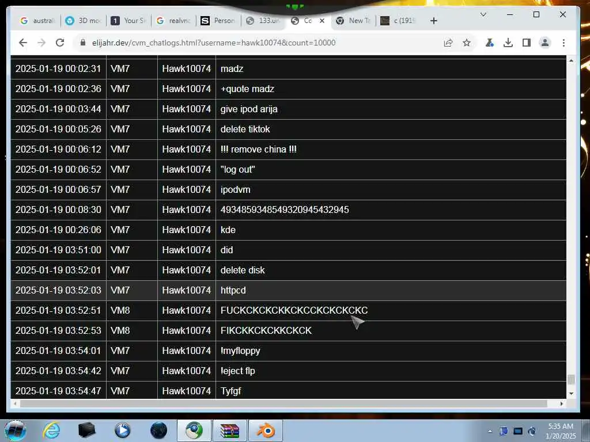The height and width of the screenshot is (442, 590).
Task: Select the active browser taskbar icon
Action: pyautogui.click(x=194, y=430)
